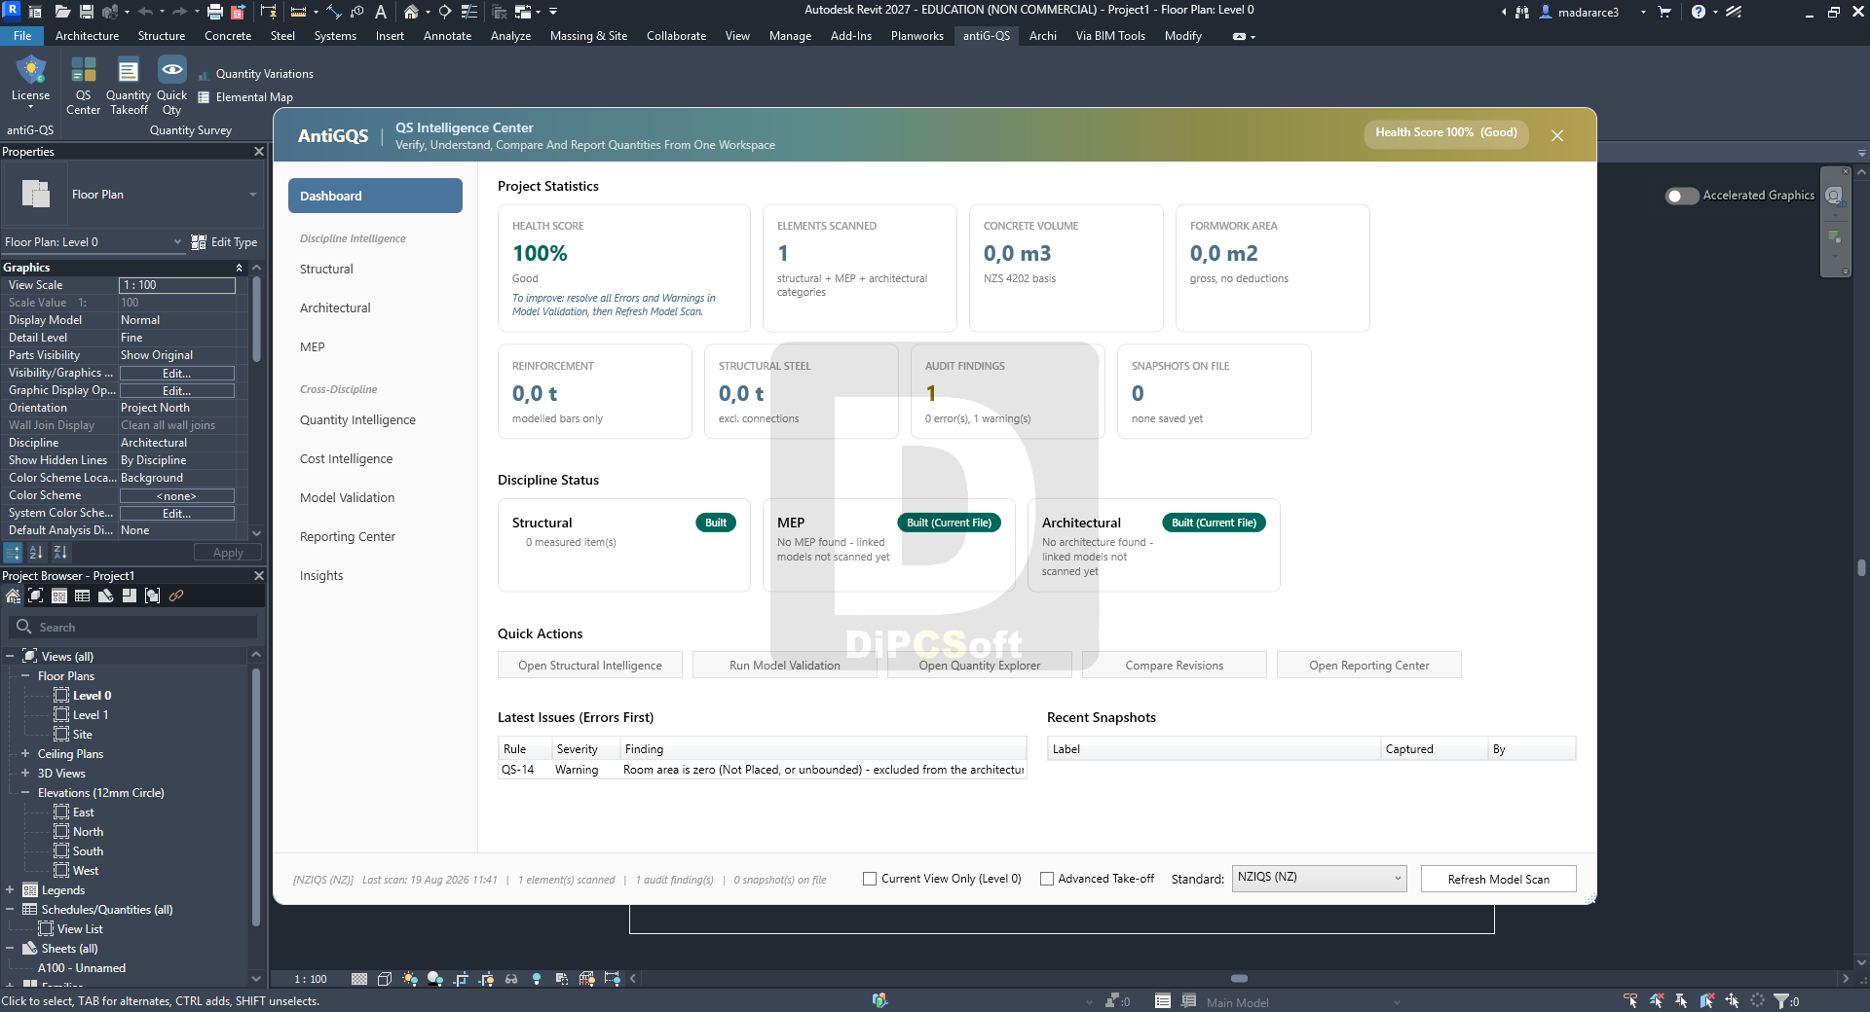Screen dimensions: 1870x1012
Task: Toggle the Sun Path icon in view control bar
Action: [x=410, y=979]
